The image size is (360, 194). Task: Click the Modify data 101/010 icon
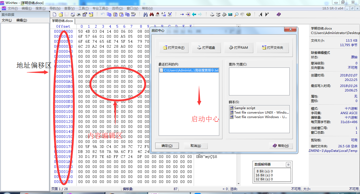tap(133, 14)
